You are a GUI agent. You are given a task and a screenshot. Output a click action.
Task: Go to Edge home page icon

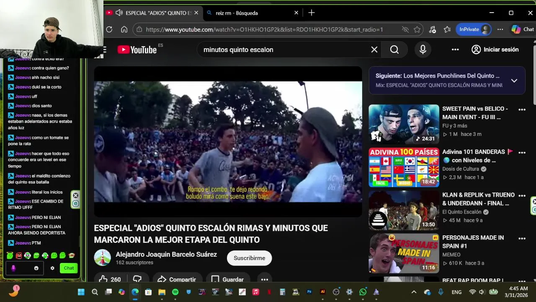click(x=124, y=29)
